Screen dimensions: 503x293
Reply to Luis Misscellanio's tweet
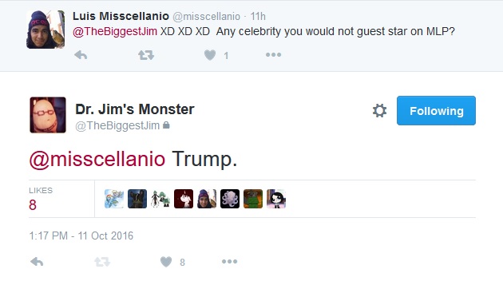tap(81, 55)
